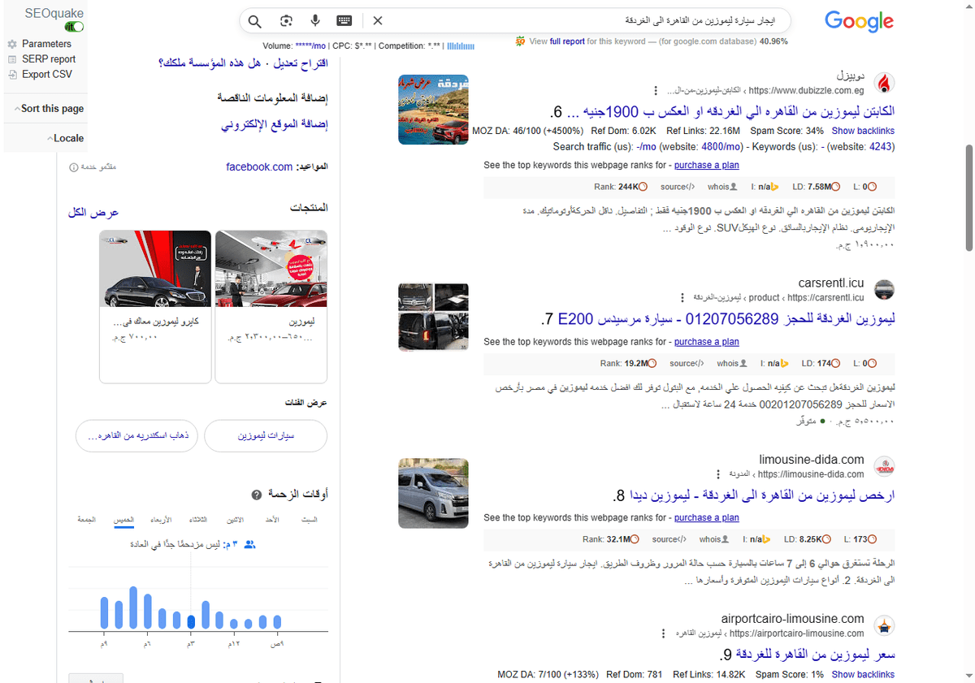The image size is (975, 683).
Task: Open the three-dot menu on dubizzle result
Action: point(656,91)
